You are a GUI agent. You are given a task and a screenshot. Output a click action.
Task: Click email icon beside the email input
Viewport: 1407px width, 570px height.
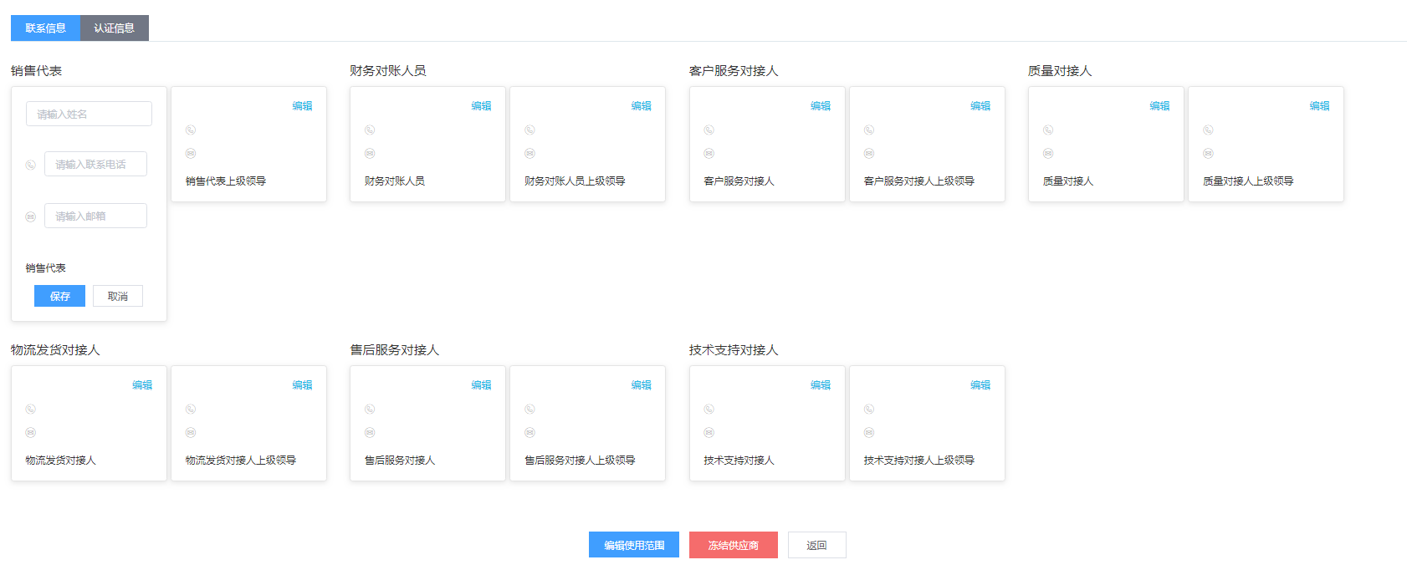pyautogui.click(x=31, y=216)
